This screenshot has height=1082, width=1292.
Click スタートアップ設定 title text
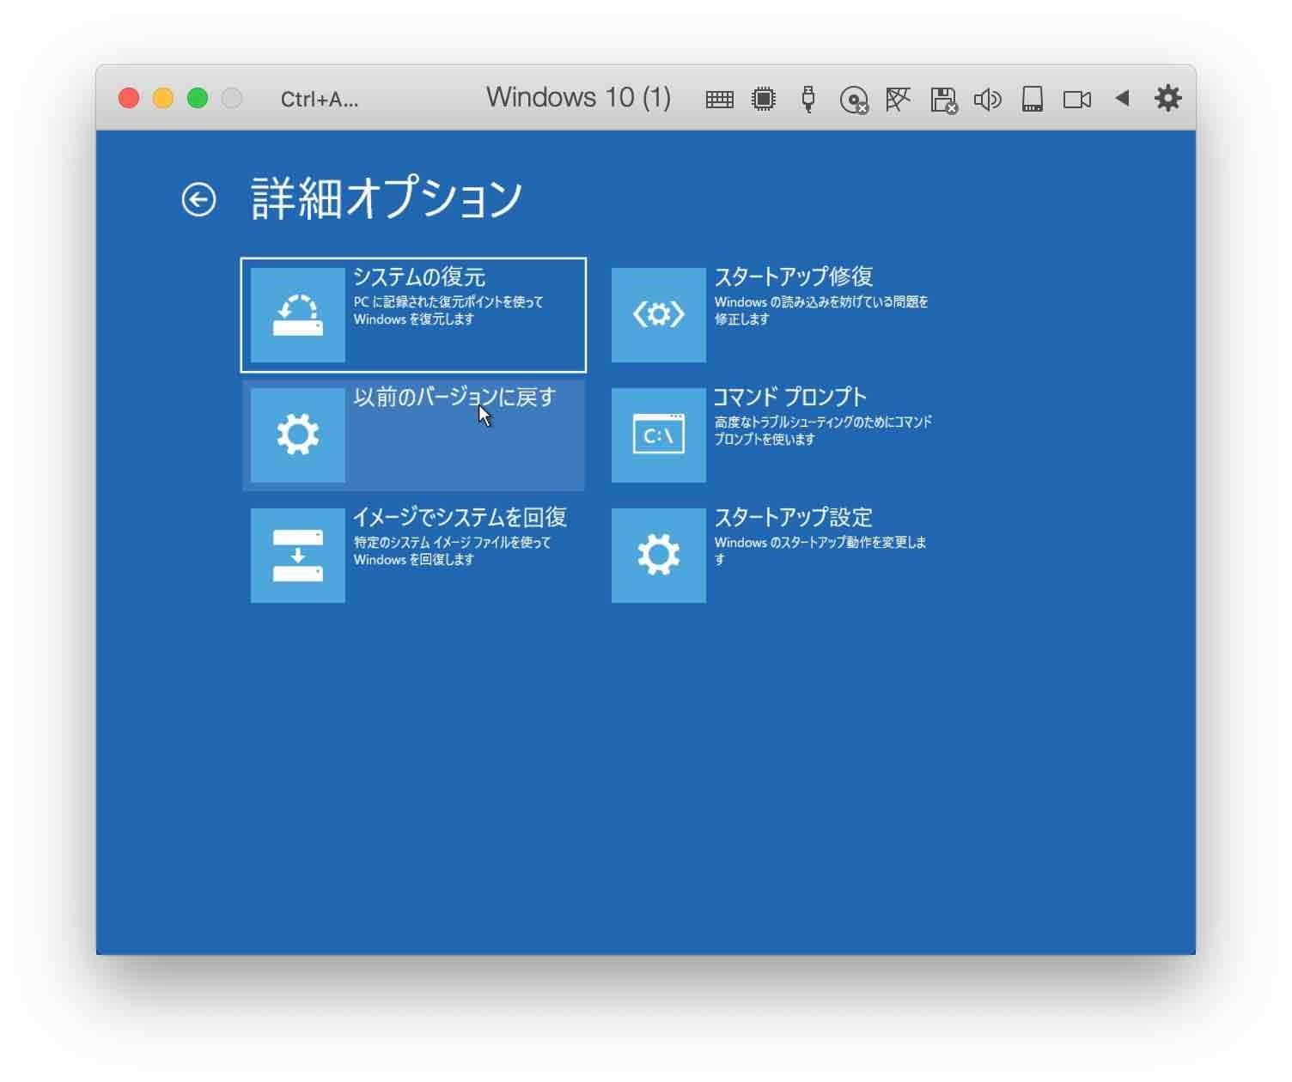794,517
